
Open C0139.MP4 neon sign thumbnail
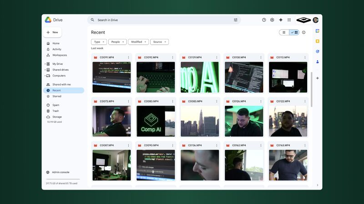point(200,77)
